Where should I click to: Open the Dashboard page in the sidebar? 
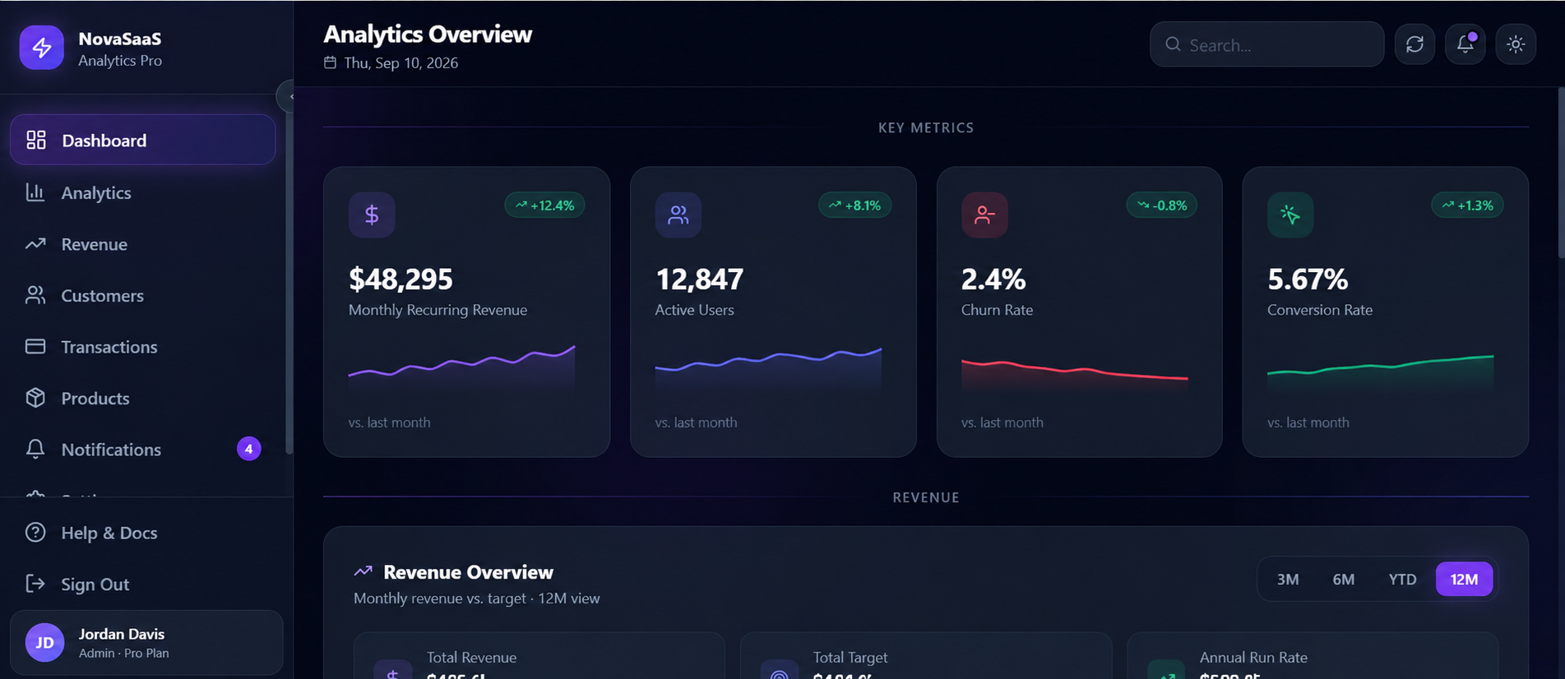pos(142,140)
